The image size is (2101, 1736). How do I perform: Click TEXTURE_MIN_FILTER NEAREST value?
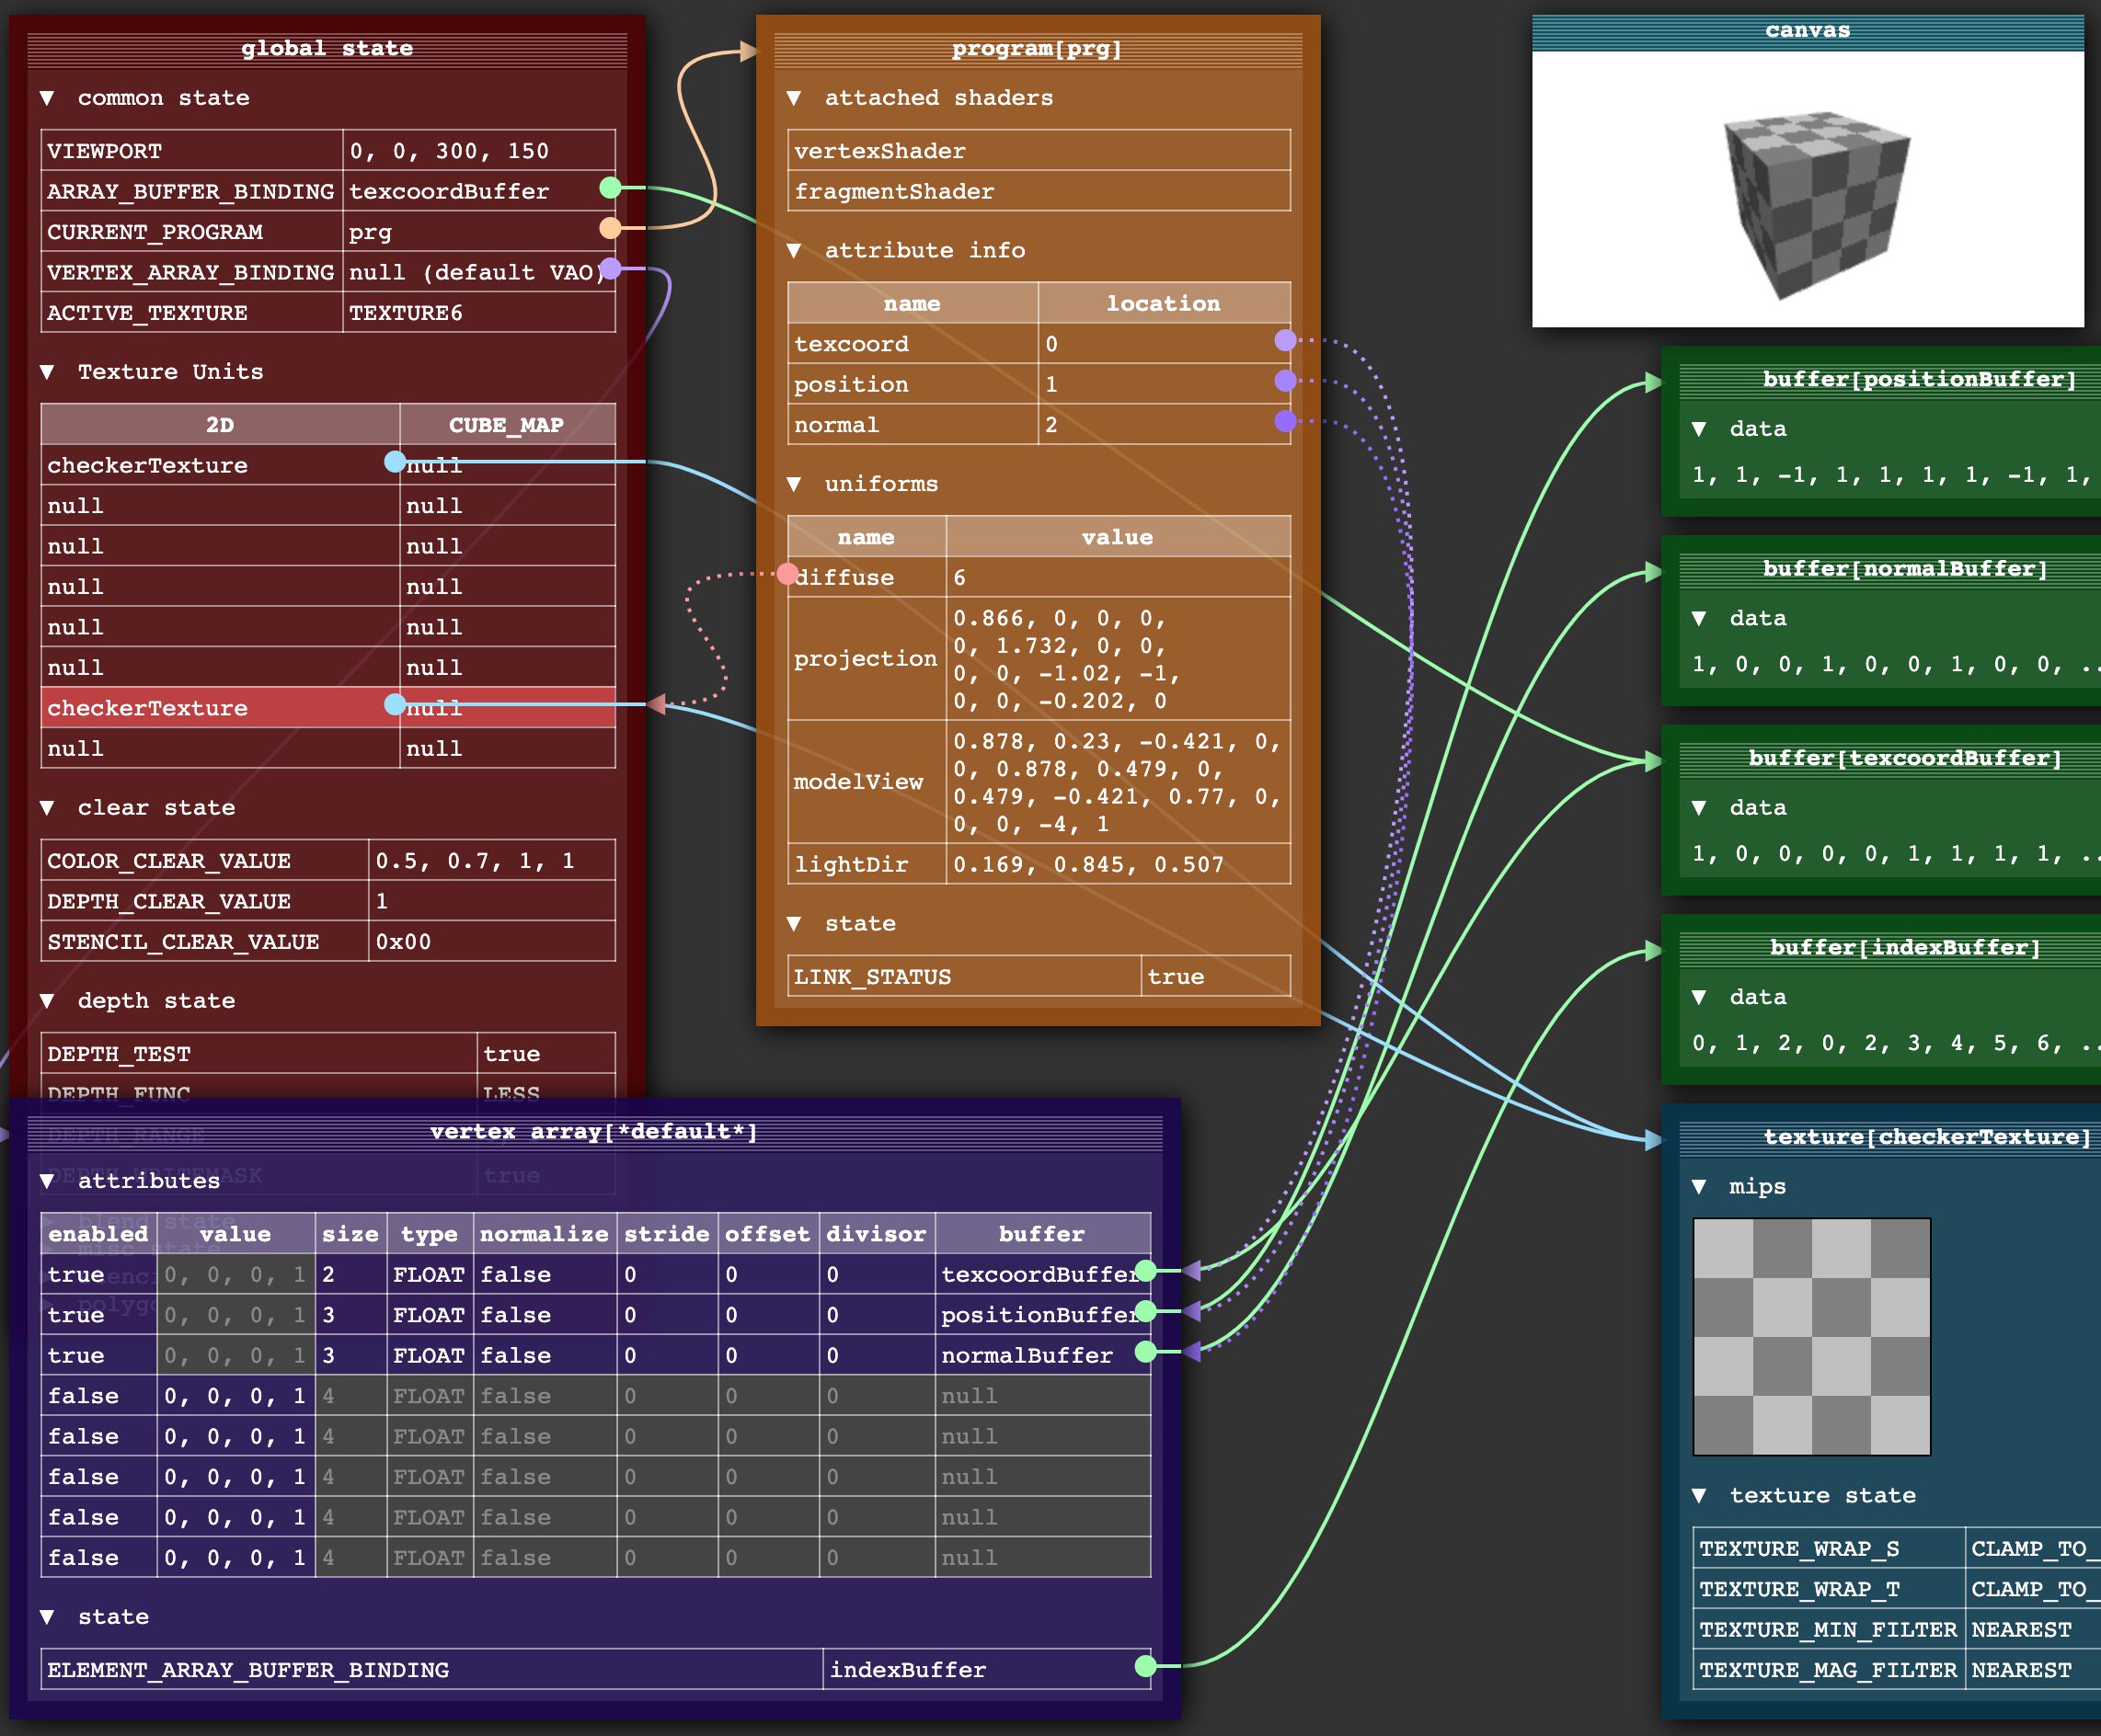[x=2033, y=1630]
